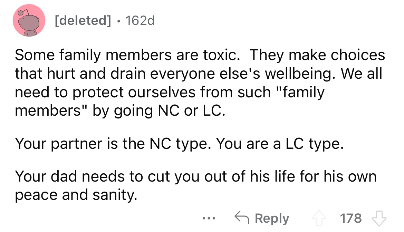Viewport: 404px width, 232px height.
Task: Click the words "protect ourselves" in the comment
Action: pos(129,92)
